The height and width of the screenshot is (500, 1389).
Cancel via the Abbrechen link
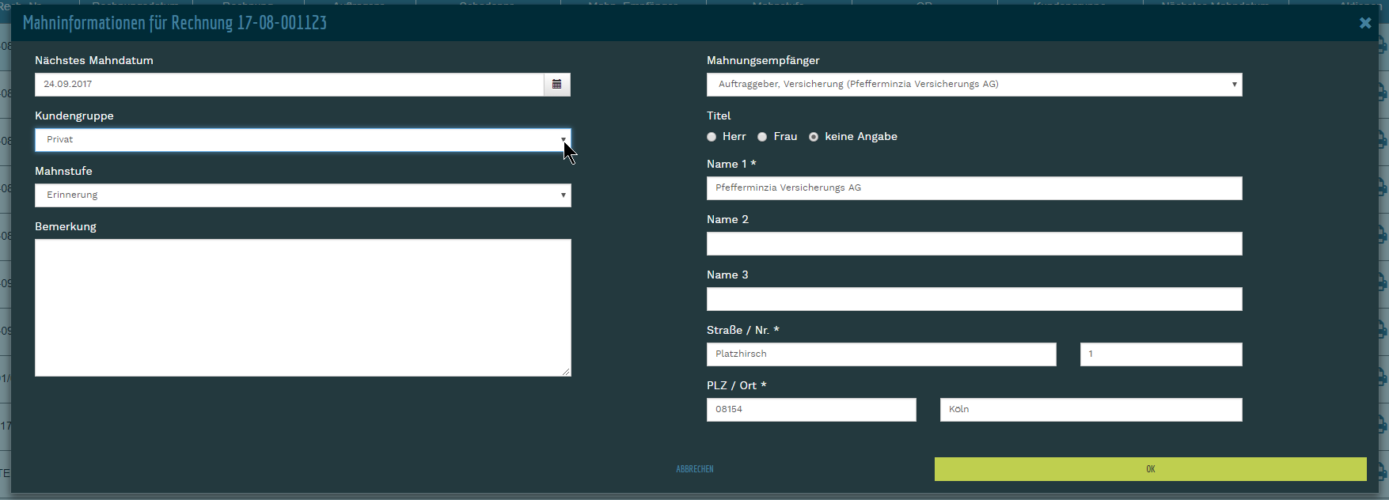click(694, 469)
